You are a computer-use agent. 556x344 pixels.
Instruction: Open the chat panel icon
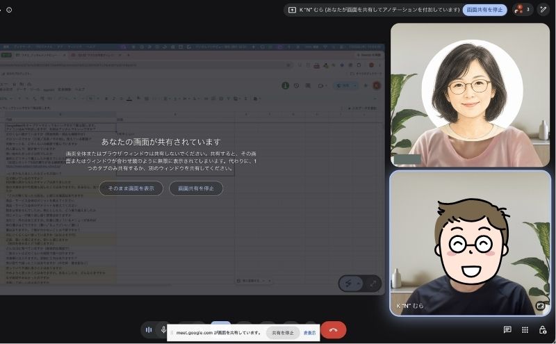tap(507, 330)
